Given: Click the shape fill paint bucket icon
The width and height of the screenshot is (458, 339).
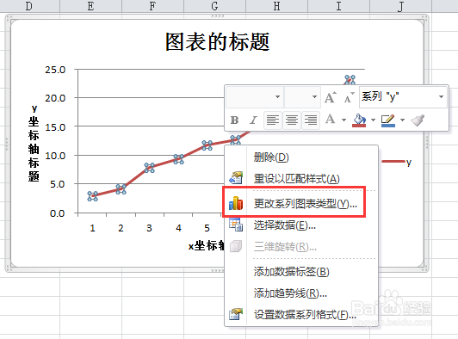Looking at the screenshot, I should point(359,120).
